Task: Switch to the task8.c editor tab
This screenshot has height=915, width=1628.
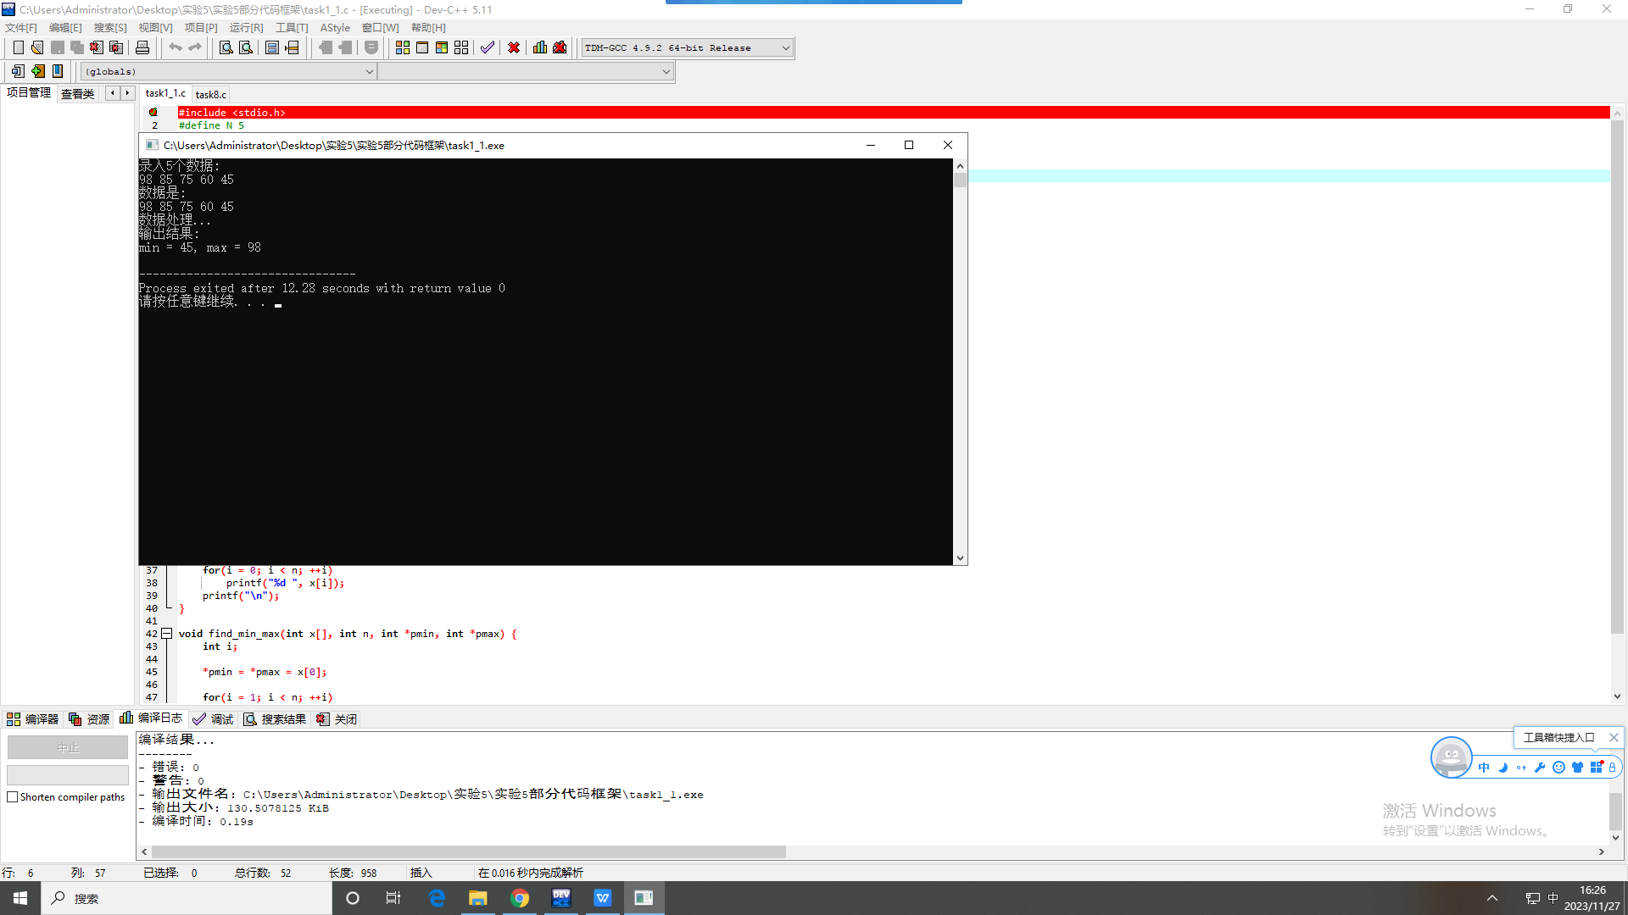Action: tap(211, 94)
